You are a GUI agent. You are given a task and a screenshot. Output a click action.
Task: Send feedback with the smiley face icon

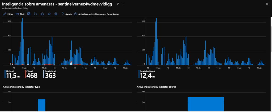coord(56,14)
